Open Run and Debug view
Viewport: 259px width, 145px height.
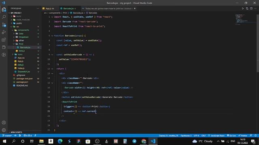tap(4, 32)
